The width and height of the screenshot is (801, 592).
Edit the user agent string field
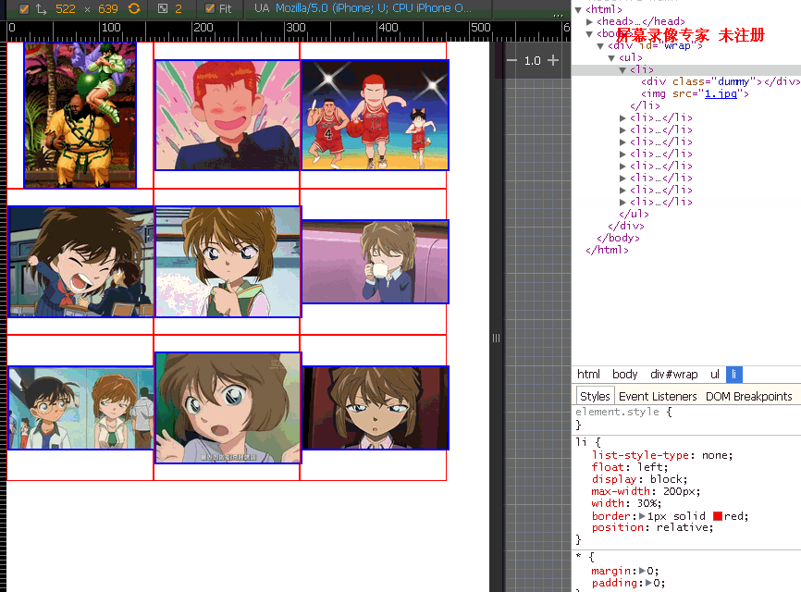coord(374,8)
